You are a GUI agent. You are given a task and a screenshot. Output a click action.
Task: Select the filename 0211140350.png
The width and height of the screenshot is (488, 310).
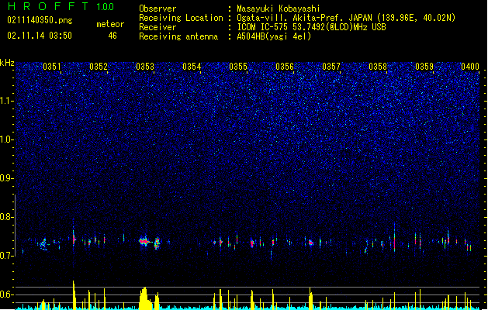(x=40, y=20)
